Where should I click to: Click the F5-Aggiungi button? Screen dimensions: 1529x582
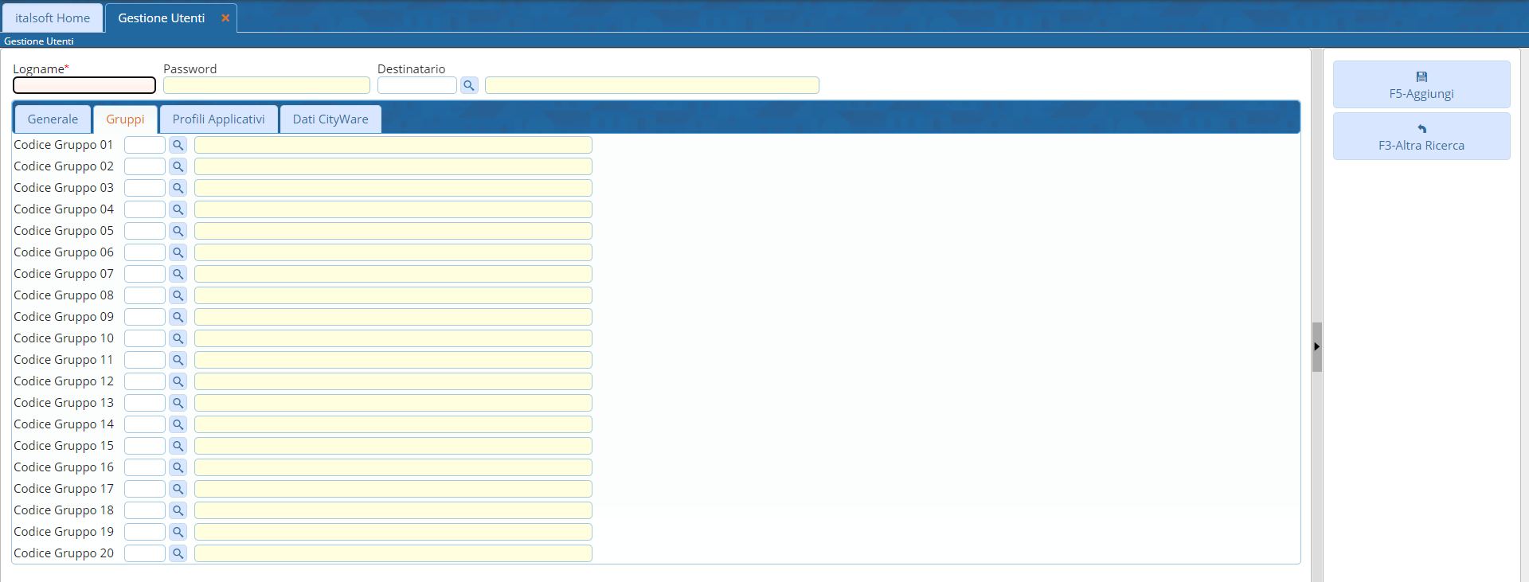coord(1421,84)
